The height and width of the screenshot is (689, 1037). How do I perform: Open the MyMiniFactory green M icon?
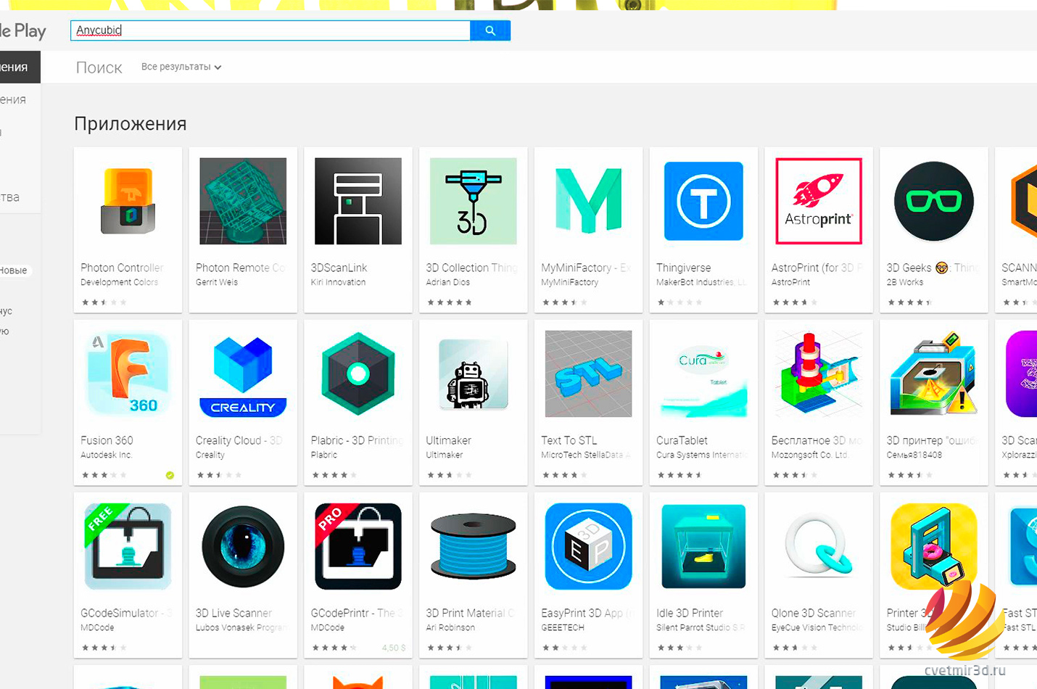point(588,201)
